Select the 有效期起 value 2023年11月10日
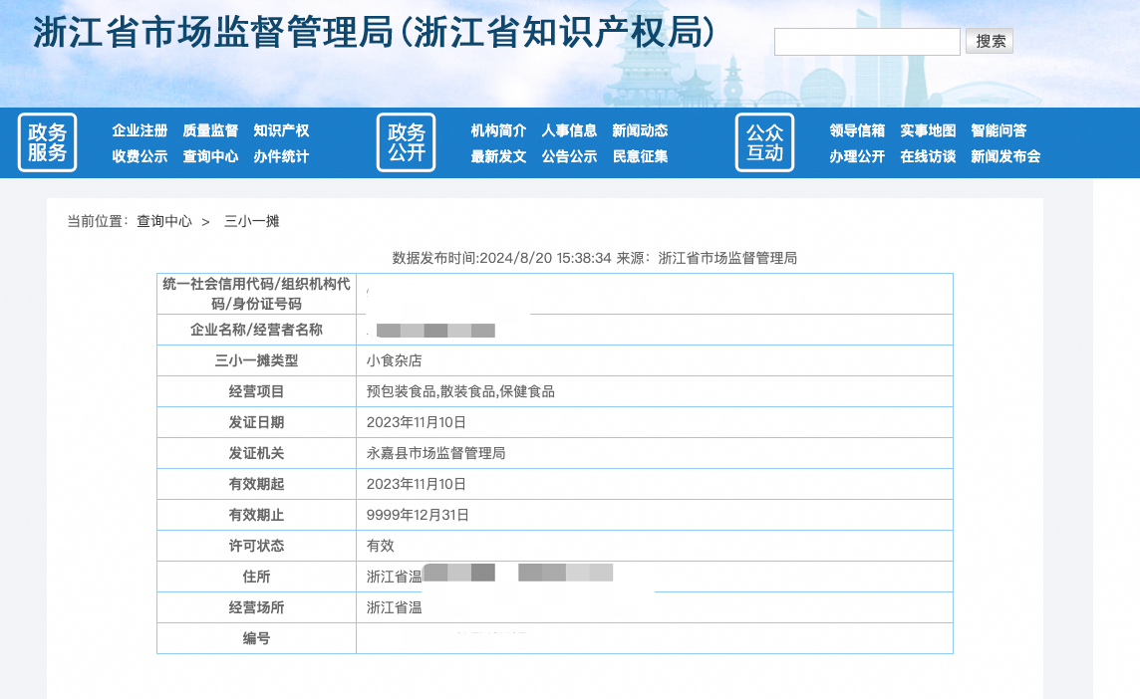Screen dimensions: 1140x699 (x=416, y=484)
